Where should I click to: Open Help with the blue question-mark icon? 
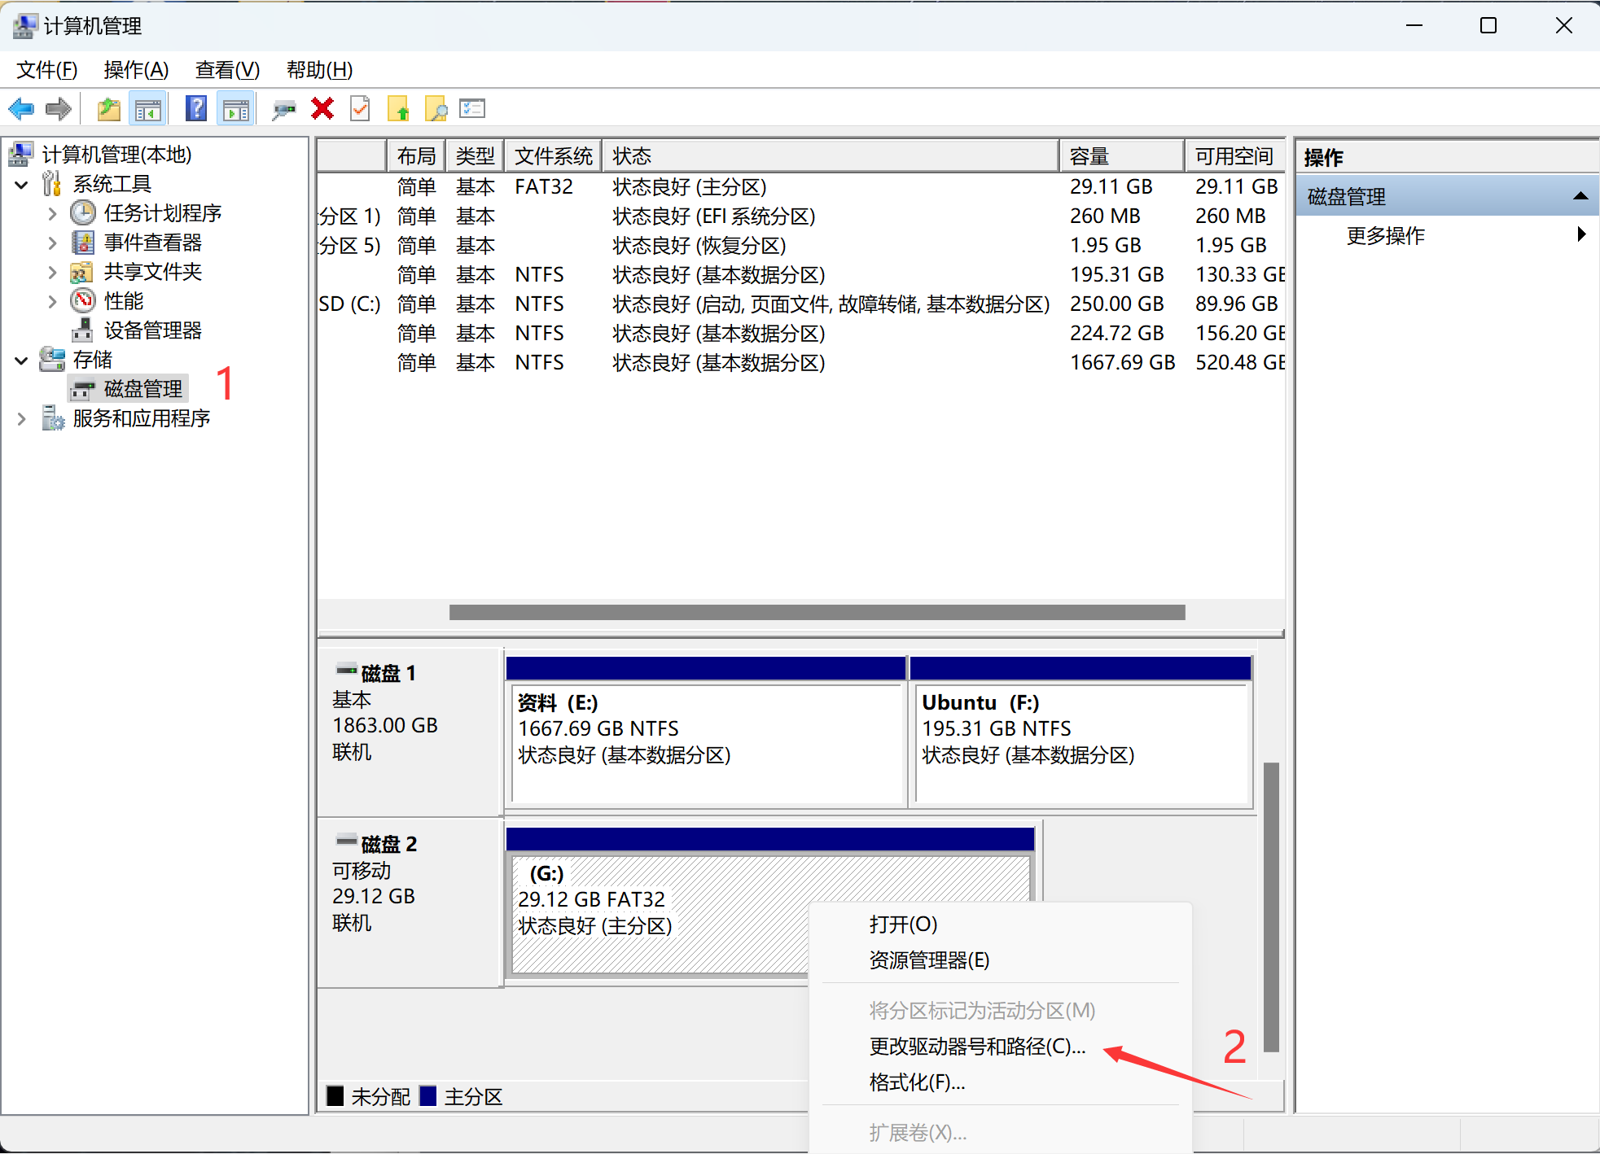click(196, 108)
